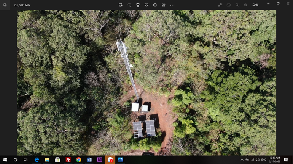Image resolution: width=293 pixels, height=164 pixels.
Task: Click the zoom out magnifier icon
Action: 237,5
